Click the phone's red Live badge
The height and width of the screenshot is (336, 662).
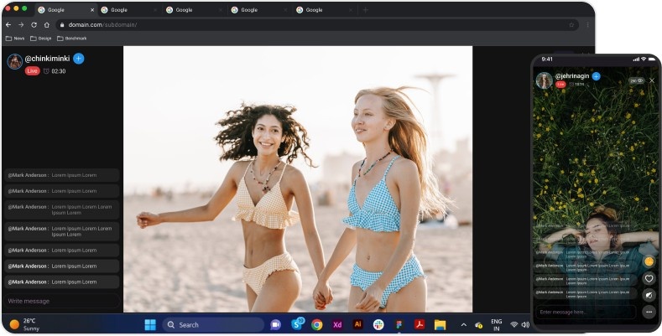[x=560, y=85]
